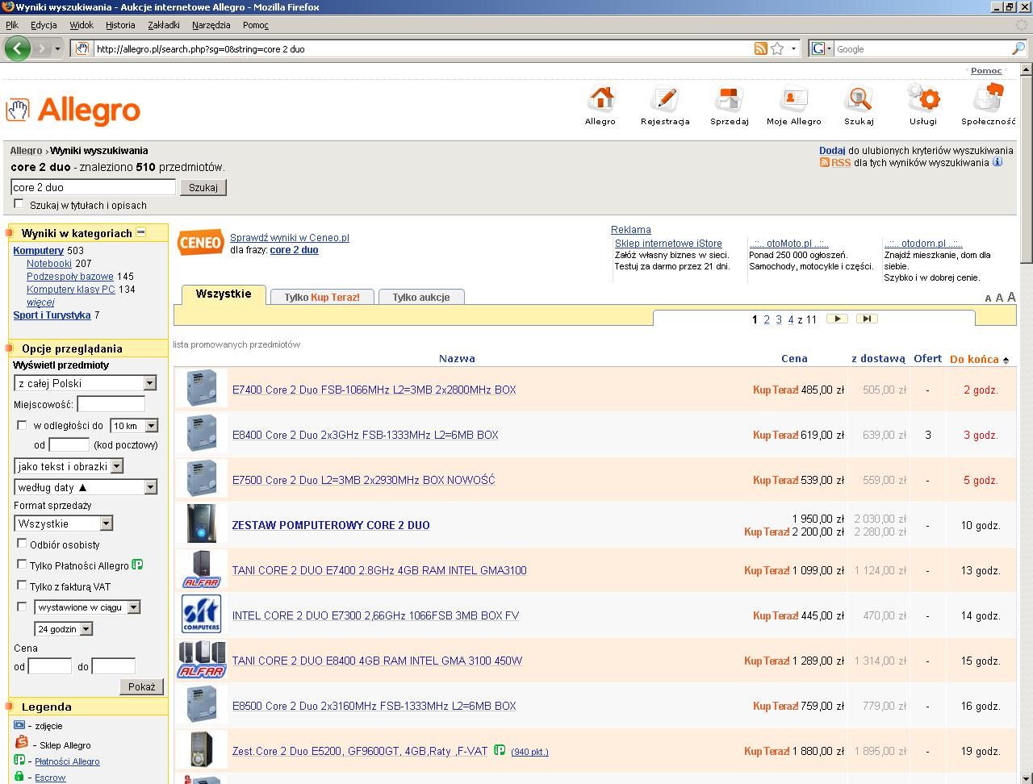Open the Format sprzedaży Wszystkie dropdown

(64, 523)
